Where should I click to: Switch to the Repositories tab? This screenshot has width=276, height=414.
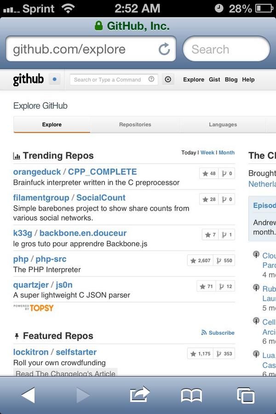(135, 124)
